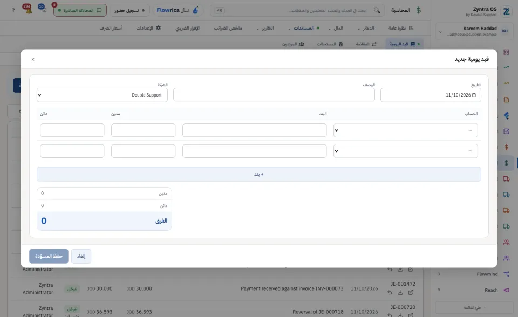
Task: Expand the الدفاتر menu
Action: tap(366, 28)
